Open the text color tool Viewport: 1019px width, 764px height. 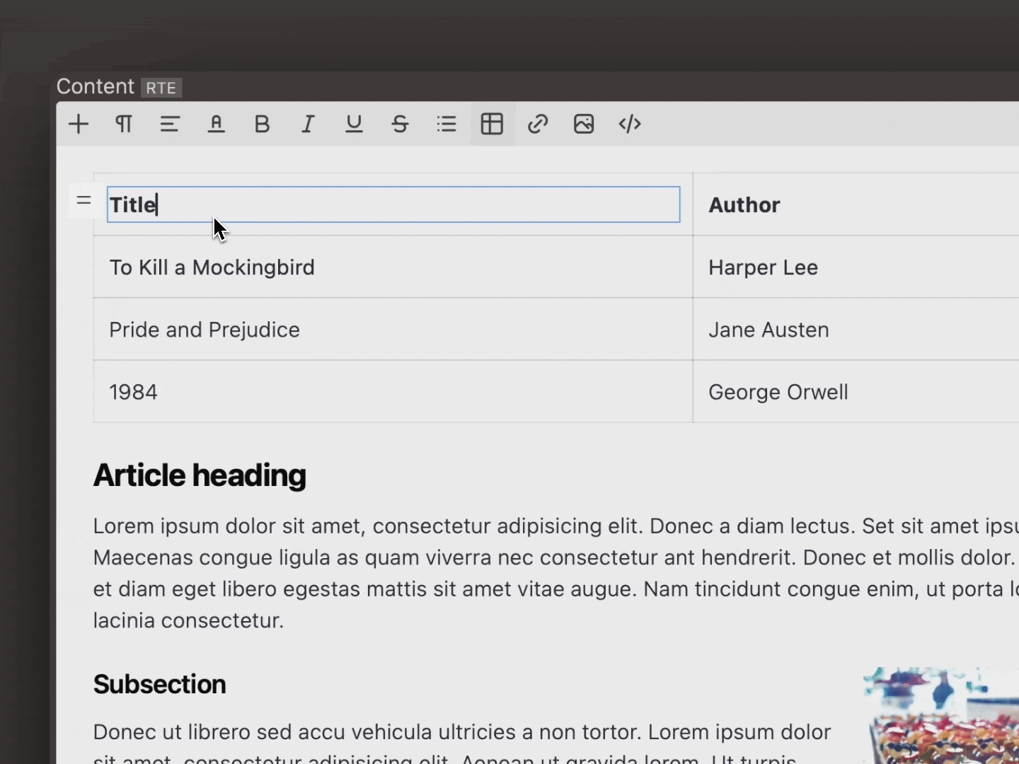216,125
